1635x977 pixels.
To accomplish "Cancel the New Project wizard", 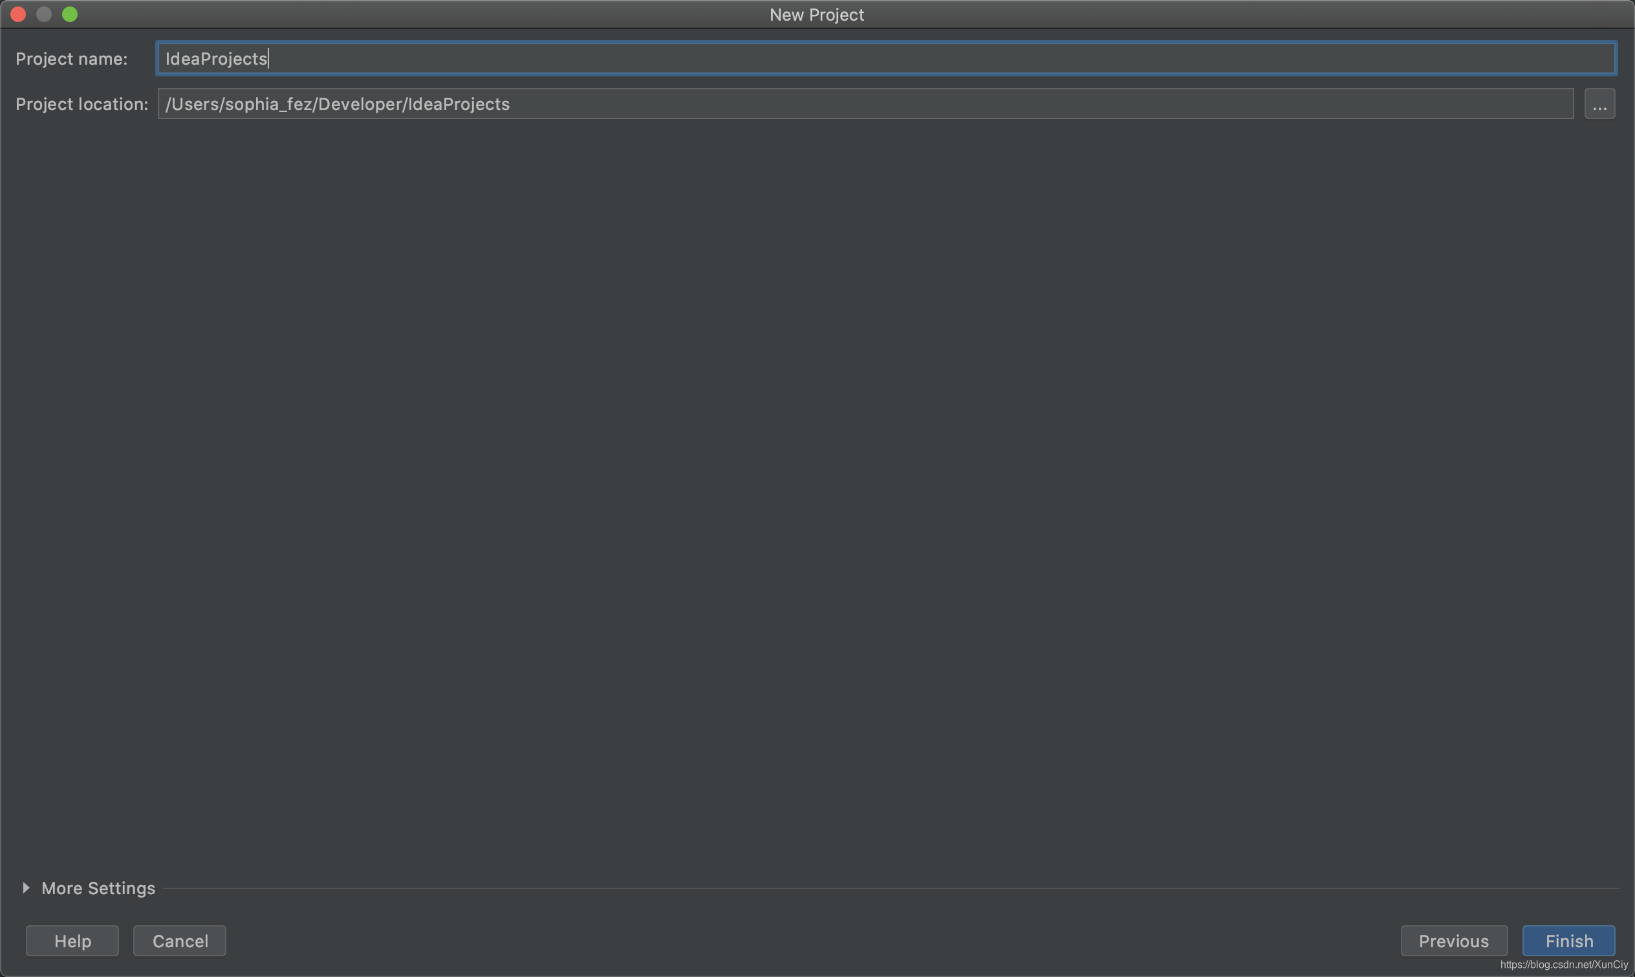I will tap(180, 941).
